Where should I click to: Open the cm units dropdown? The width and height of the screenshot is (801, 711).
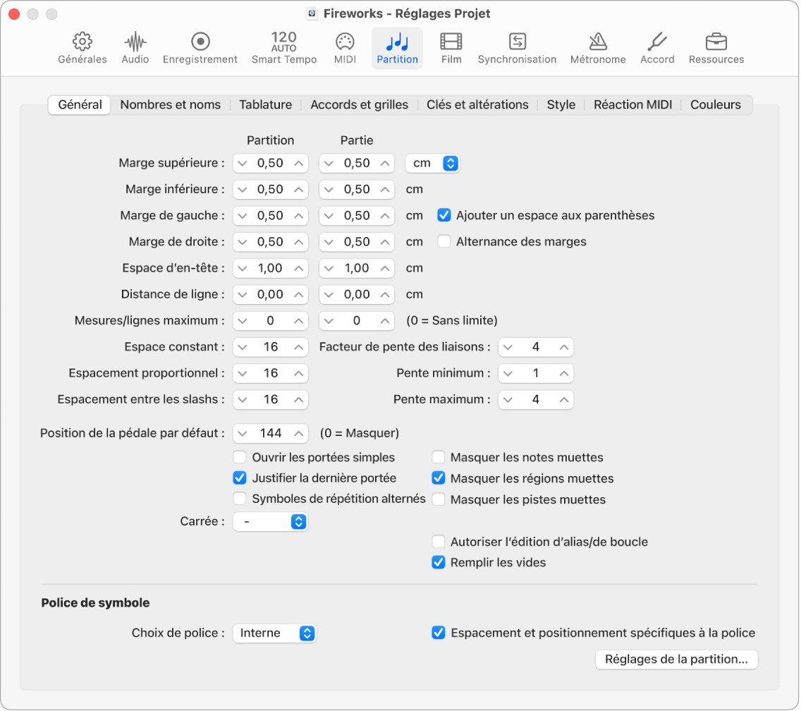[433, 163]
